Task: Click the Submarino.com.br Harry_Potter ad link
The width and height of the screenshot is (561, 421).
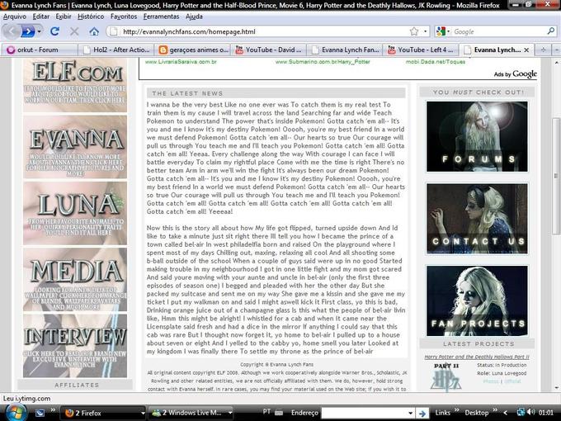Action: (323, 62)
